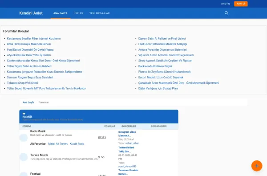Open Samsun Alaçam Beyaz Eşya Servisleri topic

30,78
